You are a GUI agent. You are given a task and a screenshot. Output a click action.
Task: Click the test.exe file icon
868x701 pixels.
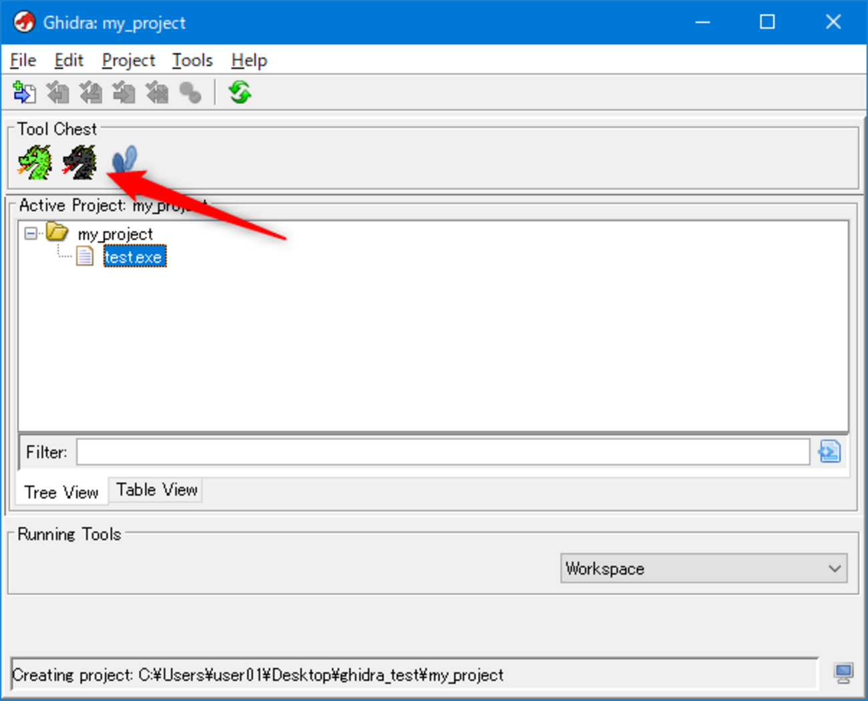point(85,256)
